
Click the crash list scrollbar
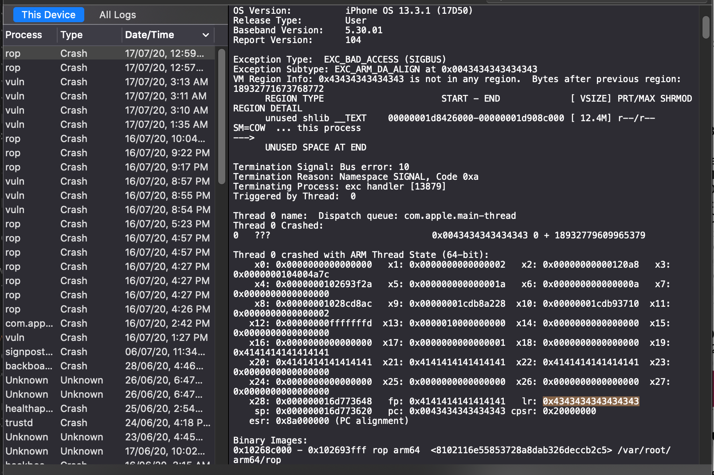[x=221, y=115]
